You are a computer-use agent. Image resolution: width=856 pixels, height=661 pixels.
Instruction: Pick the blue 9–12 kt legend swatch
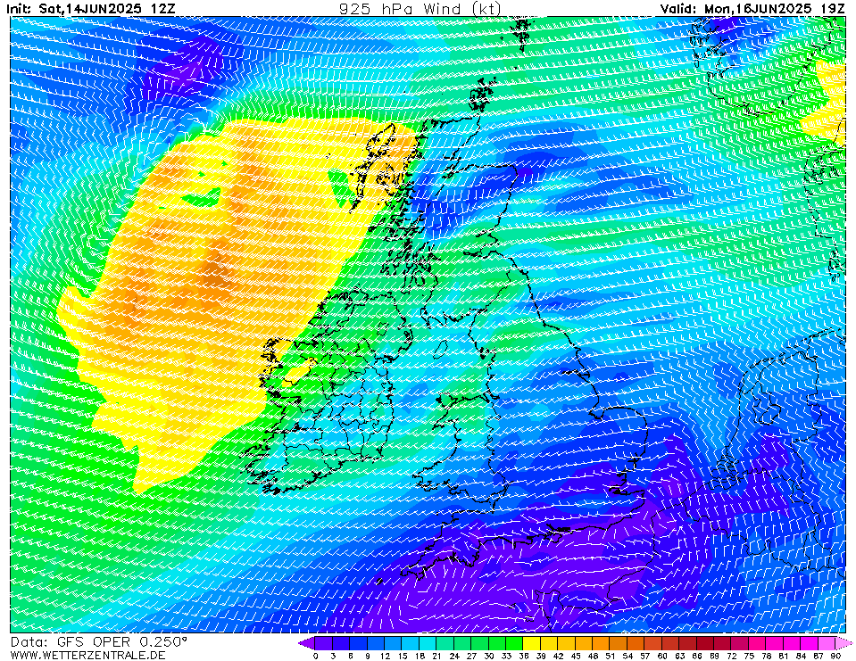[x=376, y=643]
